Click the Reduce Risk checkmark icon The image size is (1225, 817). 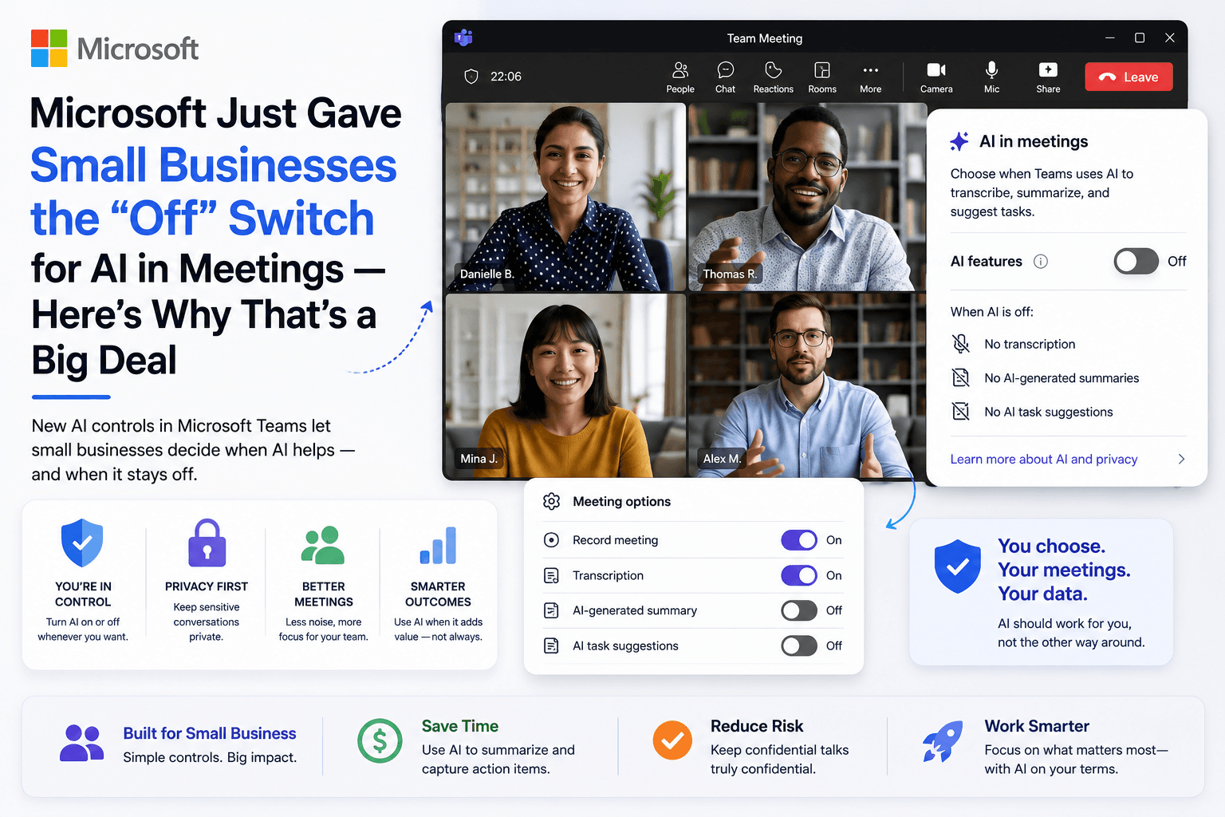coord(672,740)
